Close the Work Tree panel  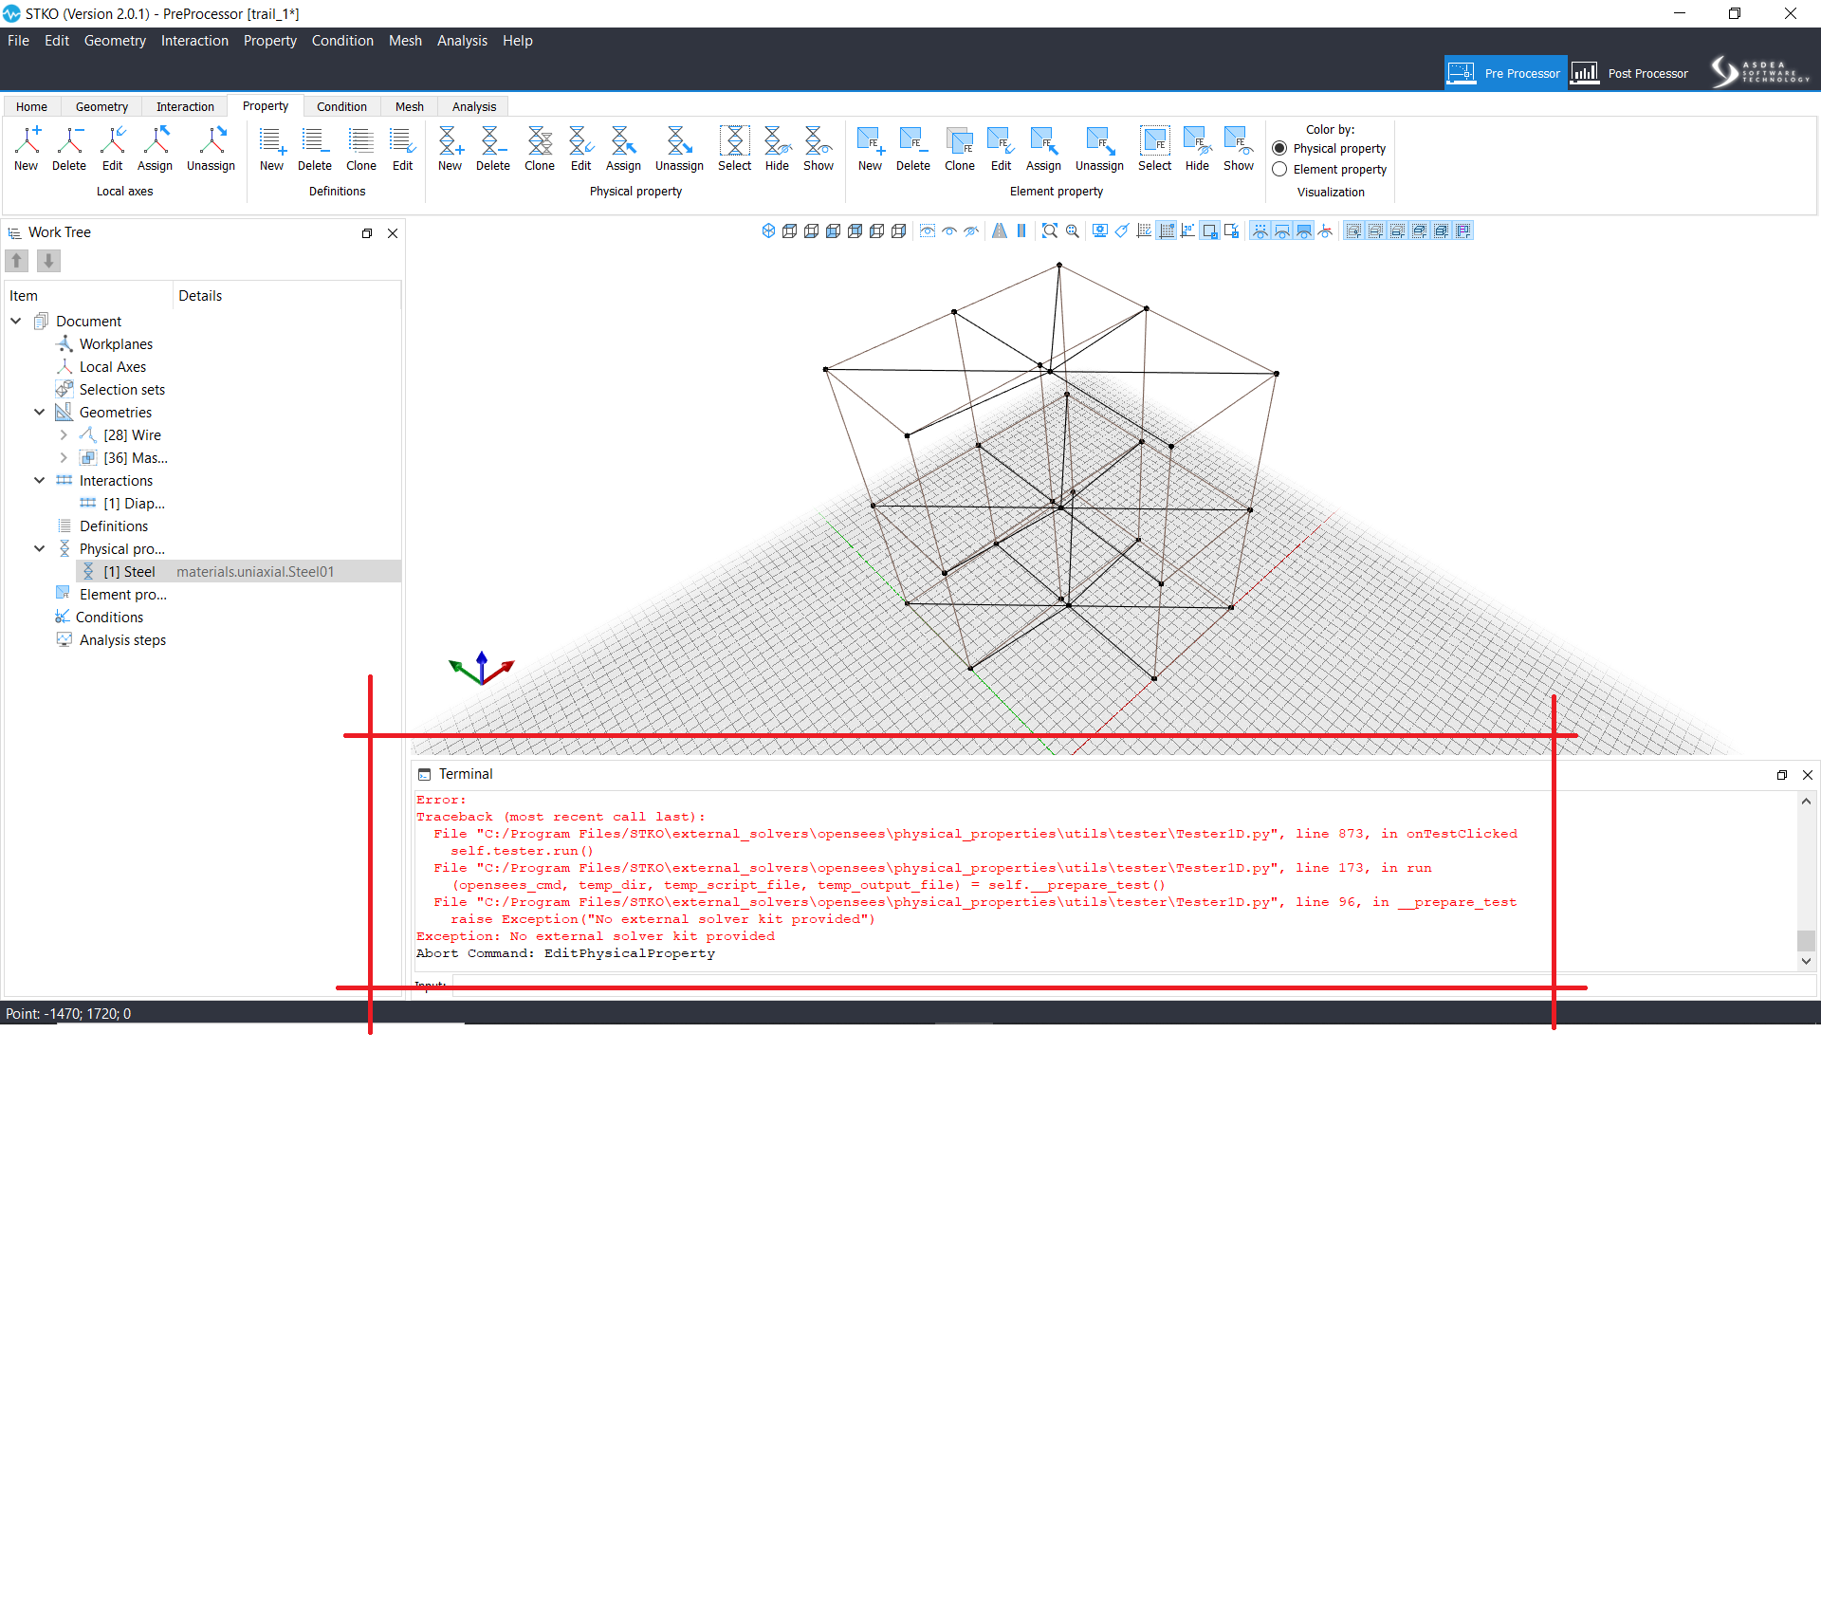pyautogui.click(x=393, y=233)
